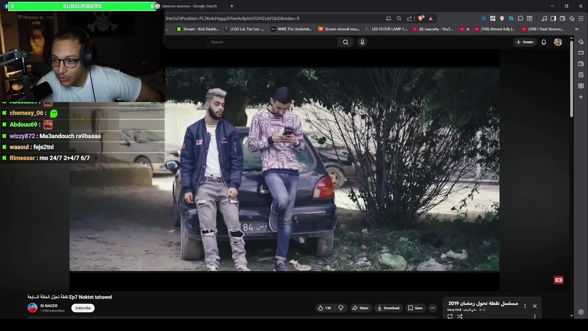Open 'I Tried Streaming' YouTube bookmark

tap(543, 29)
